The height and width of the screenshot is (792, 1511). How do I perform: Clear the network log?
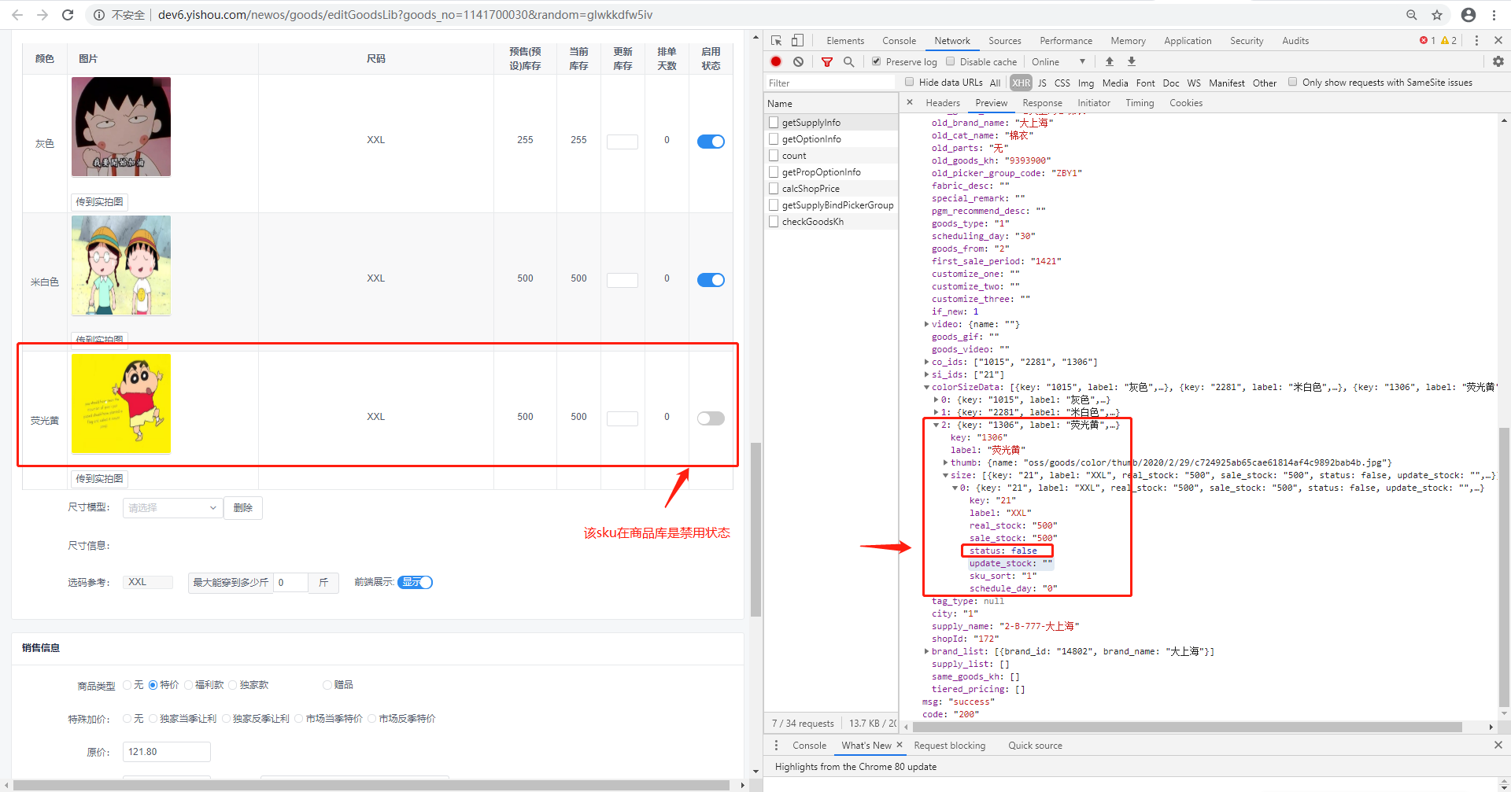tap(798, 61)
